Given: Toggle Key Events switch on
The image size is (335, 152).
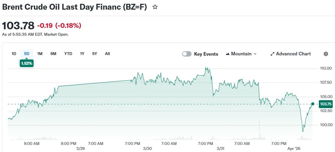Looking at the screenshot, I should (187, 54).
